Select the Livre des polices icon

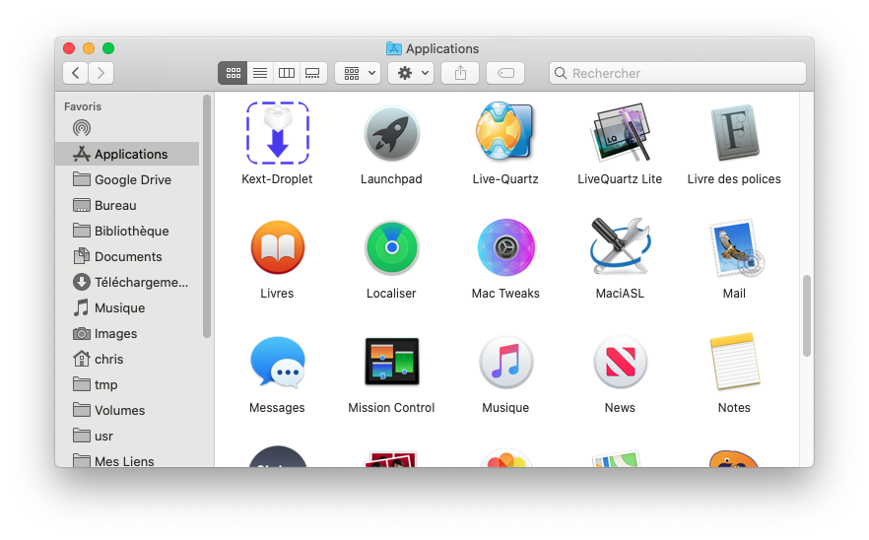734,132
